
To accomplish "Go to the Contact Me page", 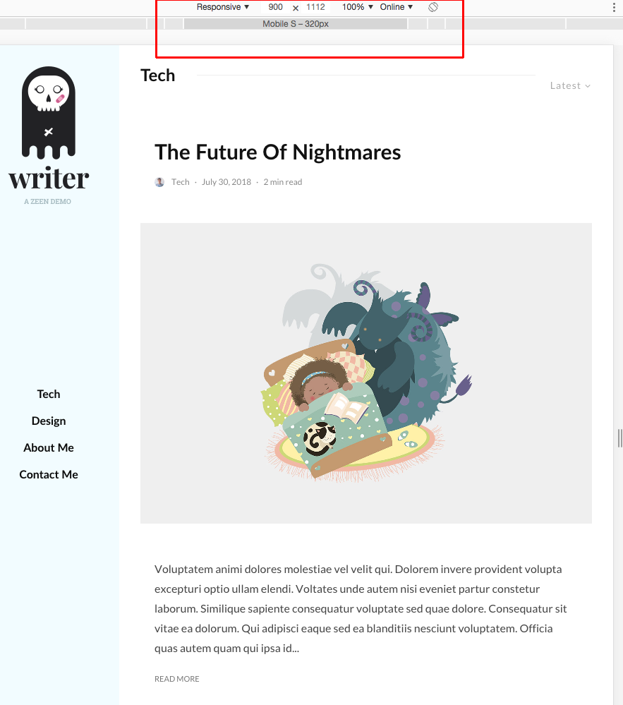I will [x=49, y=475].
